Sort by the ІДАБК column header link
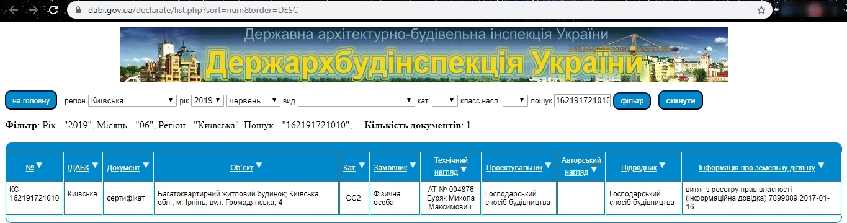Image resolution: width=847 pixels, height=223 pixels. pos(78,168)
